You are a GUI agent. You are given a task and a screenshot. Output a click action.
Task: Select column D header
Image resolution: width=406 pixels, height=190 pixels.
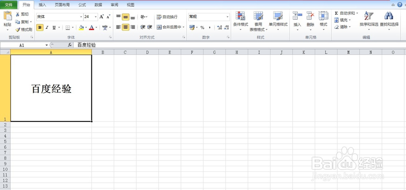click(147, 52)
